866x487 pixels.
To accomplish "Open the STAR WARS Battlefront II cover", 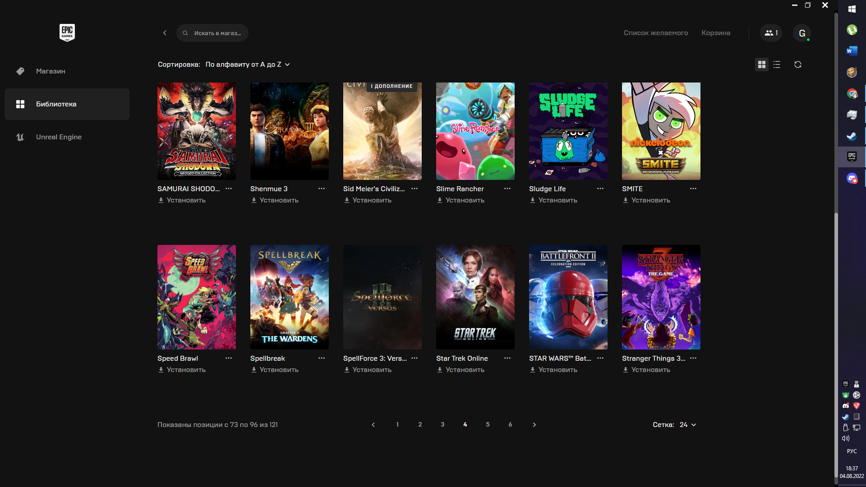I will point(568,297).
